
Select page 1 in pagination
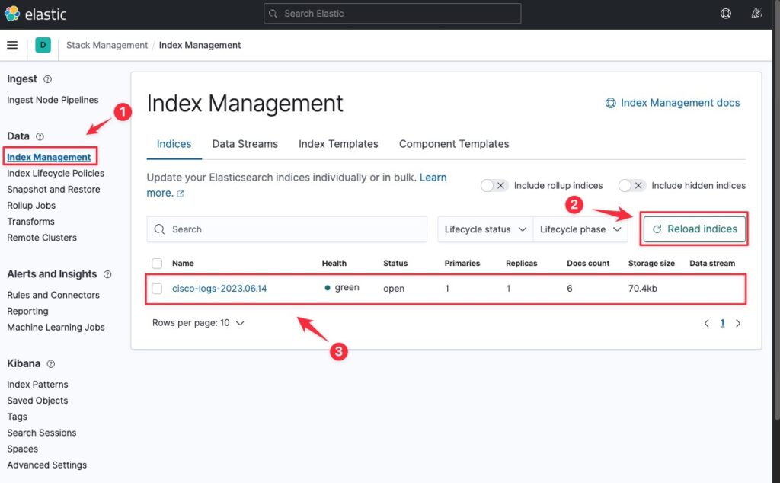coord(722,323)
